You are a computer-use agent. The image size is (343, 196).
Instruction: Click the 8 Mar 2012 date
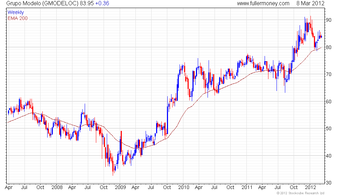pyautogui.click(x=310, y=3)
